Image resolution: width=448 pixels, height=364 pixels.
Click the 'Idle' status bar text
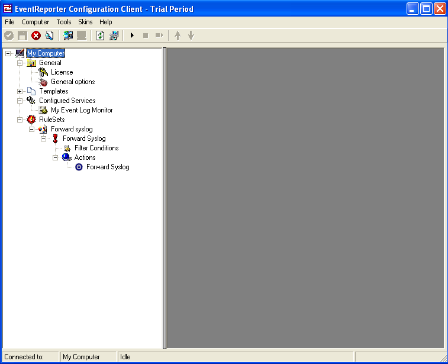click(x=125, y=357)
